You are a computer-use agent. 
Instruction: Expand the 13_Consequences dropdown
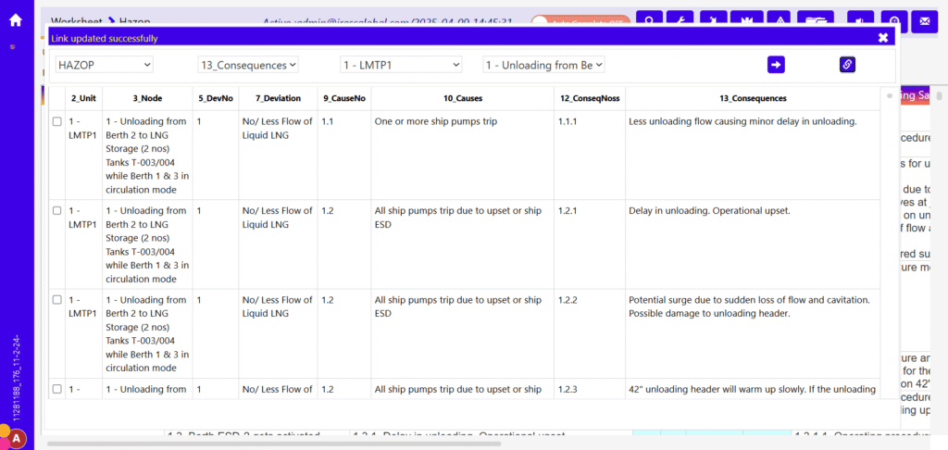tap(248, 65)
